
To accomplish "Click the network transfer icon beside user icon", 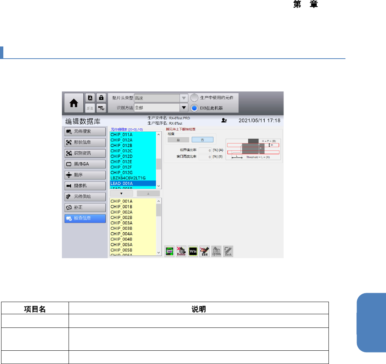I will pyautogui.click(x=101, y=108).
